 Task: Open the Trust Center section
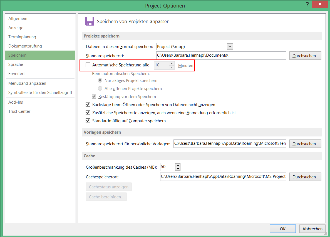click(x=19, y=111)
